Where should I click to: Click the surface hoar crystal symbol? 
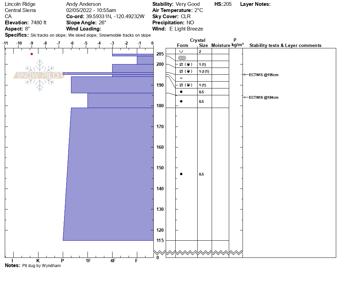(x=181, y=51)
